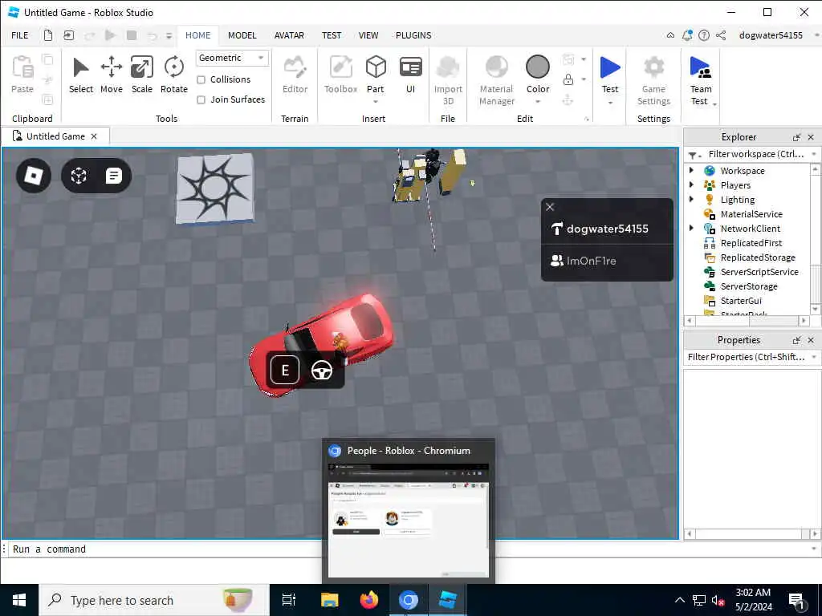Click the Windows Start button
Image resolution: width=822 pixels, height=616 pixels.
coord(19,600)
